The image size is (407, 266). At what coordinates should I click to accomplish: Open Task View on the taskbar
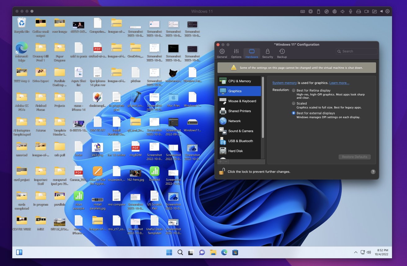tap(191, 252)
